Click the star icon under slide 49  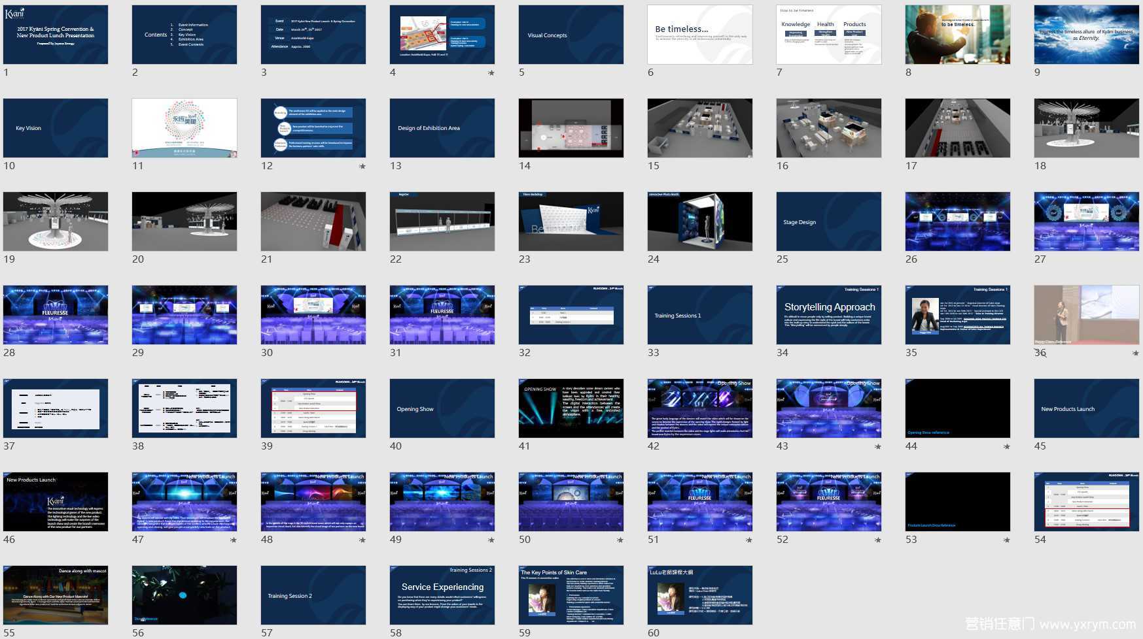click(x=491, y=540)
